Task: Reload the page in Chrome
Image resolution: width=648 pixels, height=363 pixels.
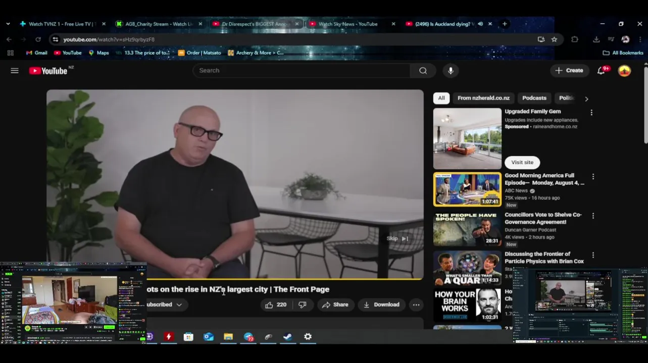Action: coord(38,39)
